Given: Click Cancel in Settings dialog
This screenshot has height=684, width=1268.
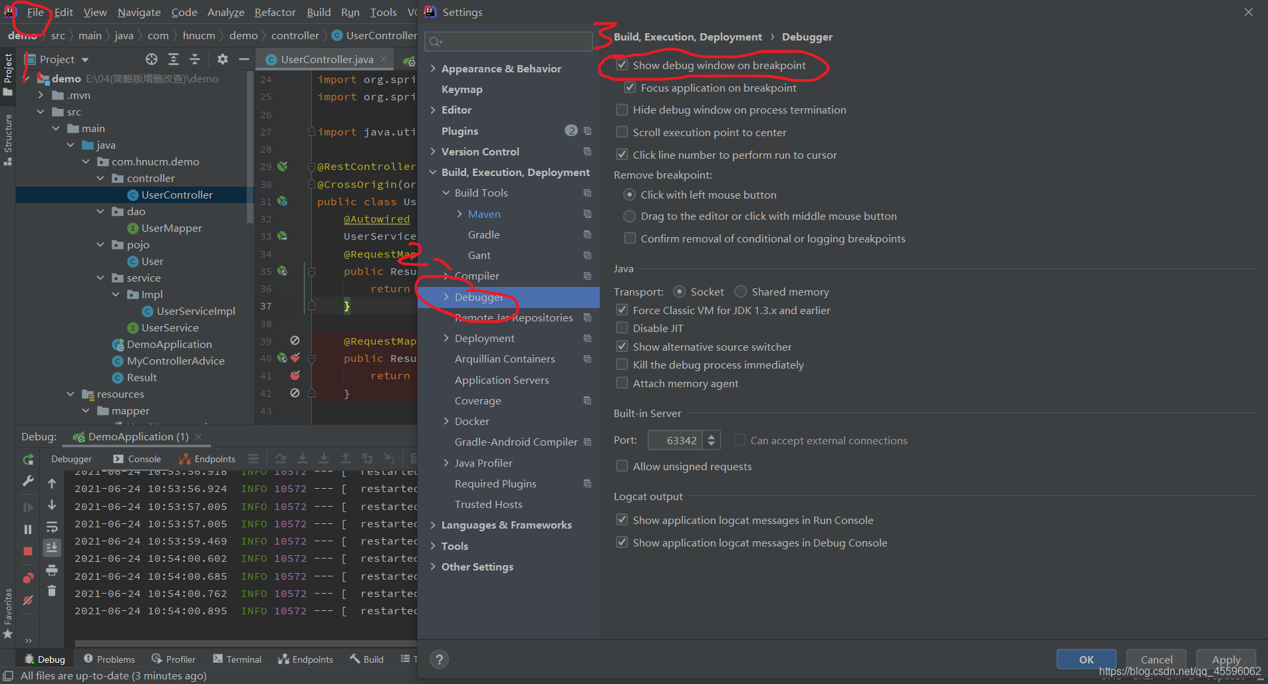Looking at the screenshot, I should click(1157, 659).
